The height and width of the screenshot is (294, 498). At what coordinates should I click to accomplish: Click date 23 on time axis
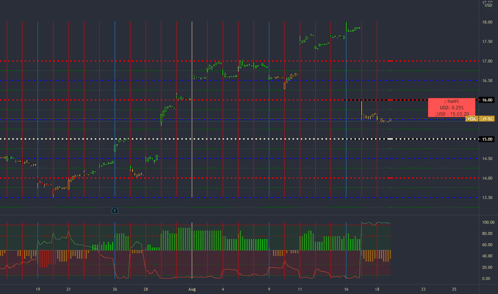point(423,290)
